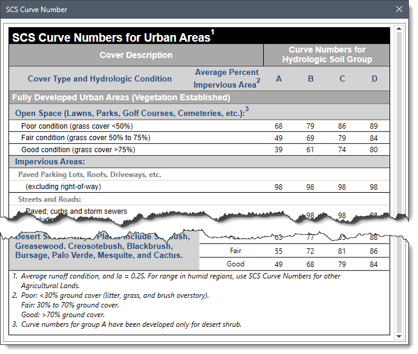Click value 68 in Poor condition row
Screen dimensions: 418x354
279,126
